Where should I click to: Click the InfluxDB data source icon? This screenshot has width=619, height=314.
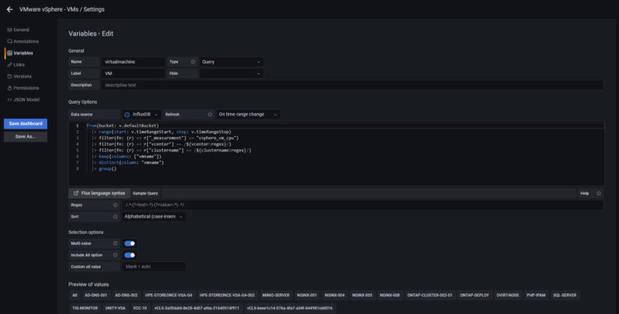127,115
